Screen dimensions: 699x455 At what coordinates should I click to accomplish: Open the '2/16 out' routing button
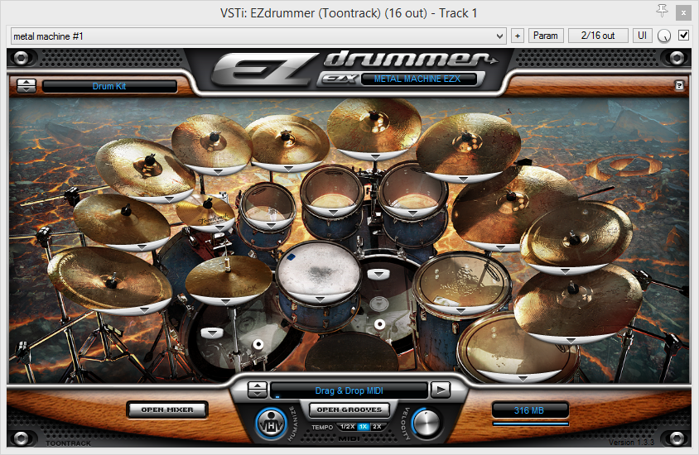(598, 36)
